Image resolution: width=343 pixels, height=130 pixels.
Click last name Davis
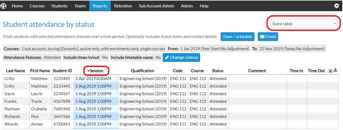[x=9, y=94]
